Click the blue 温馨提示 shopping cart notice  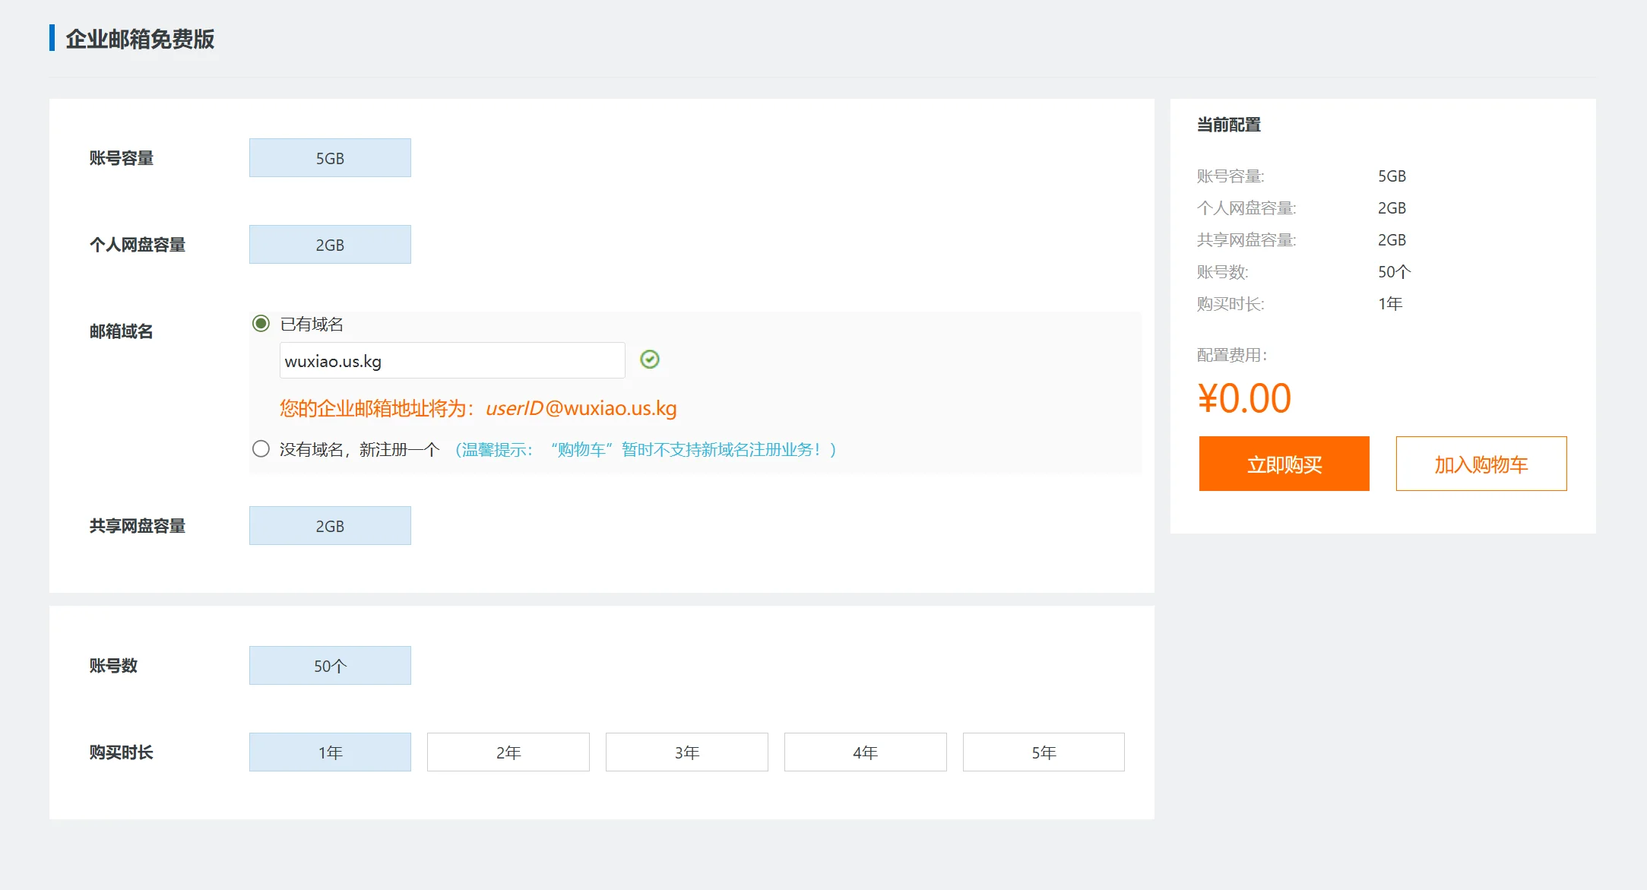click(645, 450)
